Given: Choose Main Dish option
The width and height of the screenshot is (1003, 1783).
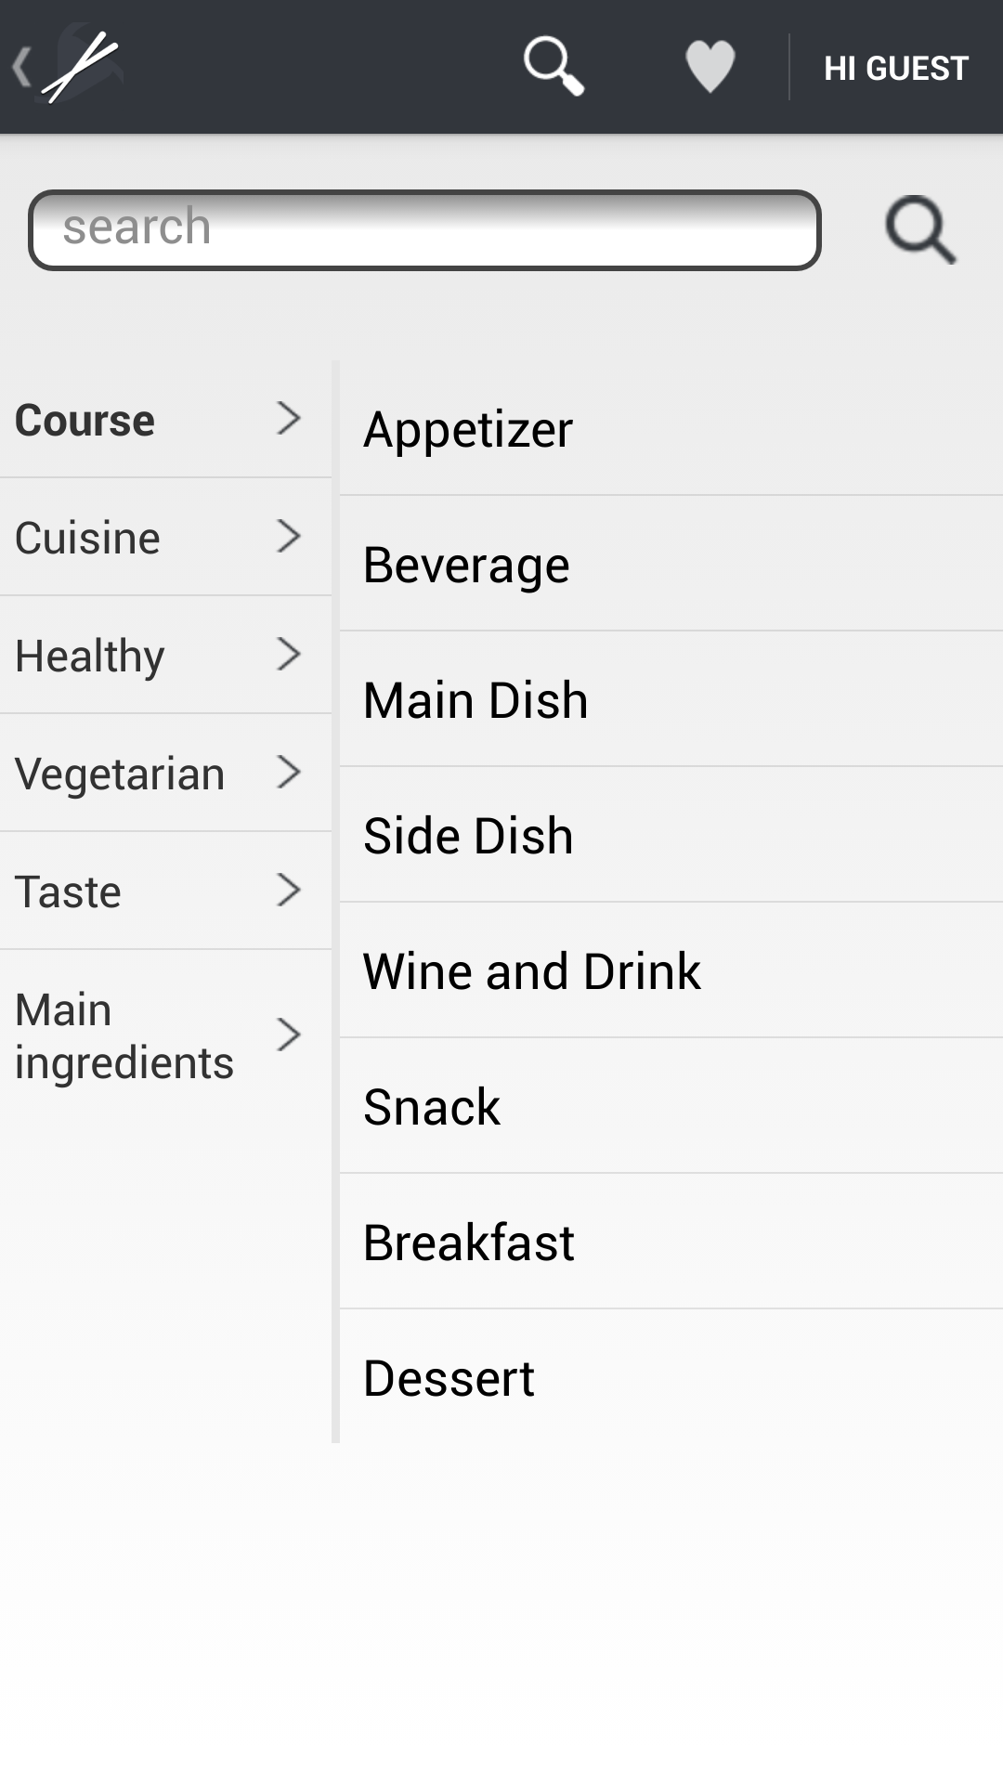Looking at the screenshot, I should point(671,699).
